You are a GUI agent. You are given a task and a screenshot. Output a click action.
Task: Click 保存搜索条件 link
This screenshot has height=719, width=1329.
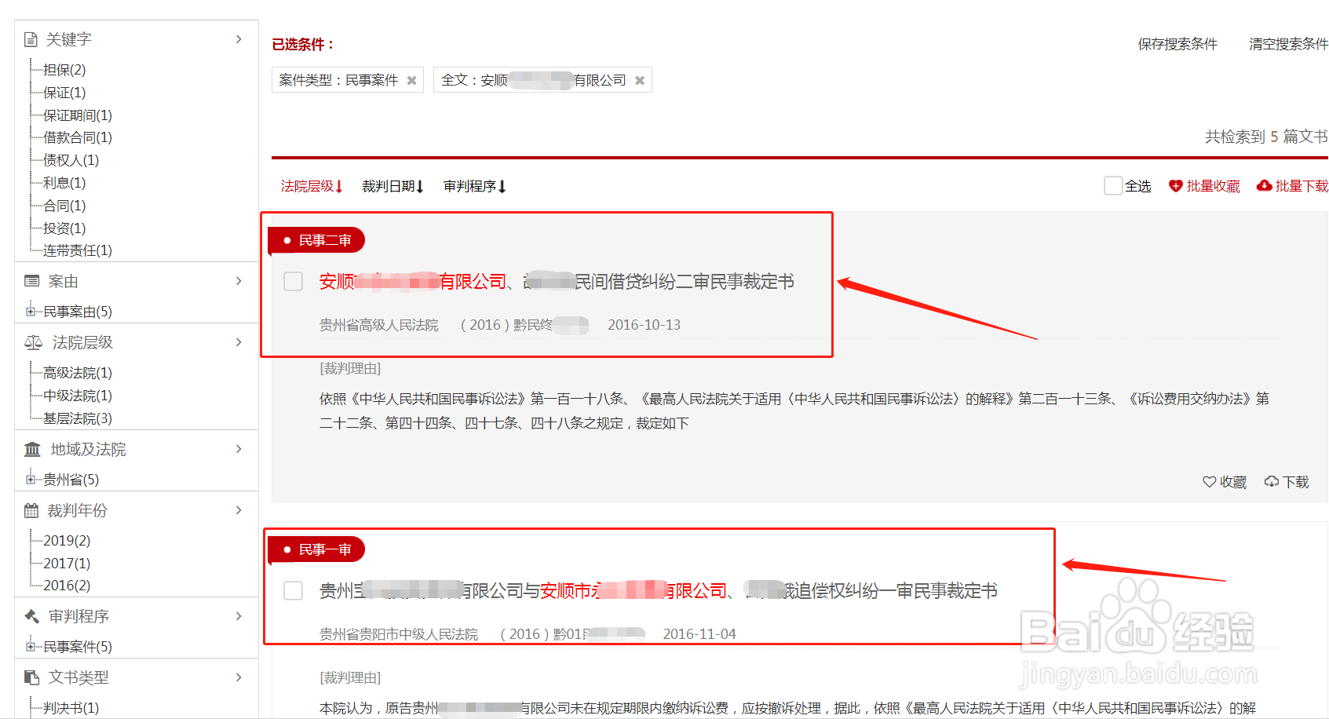[x=1177, y=44]
